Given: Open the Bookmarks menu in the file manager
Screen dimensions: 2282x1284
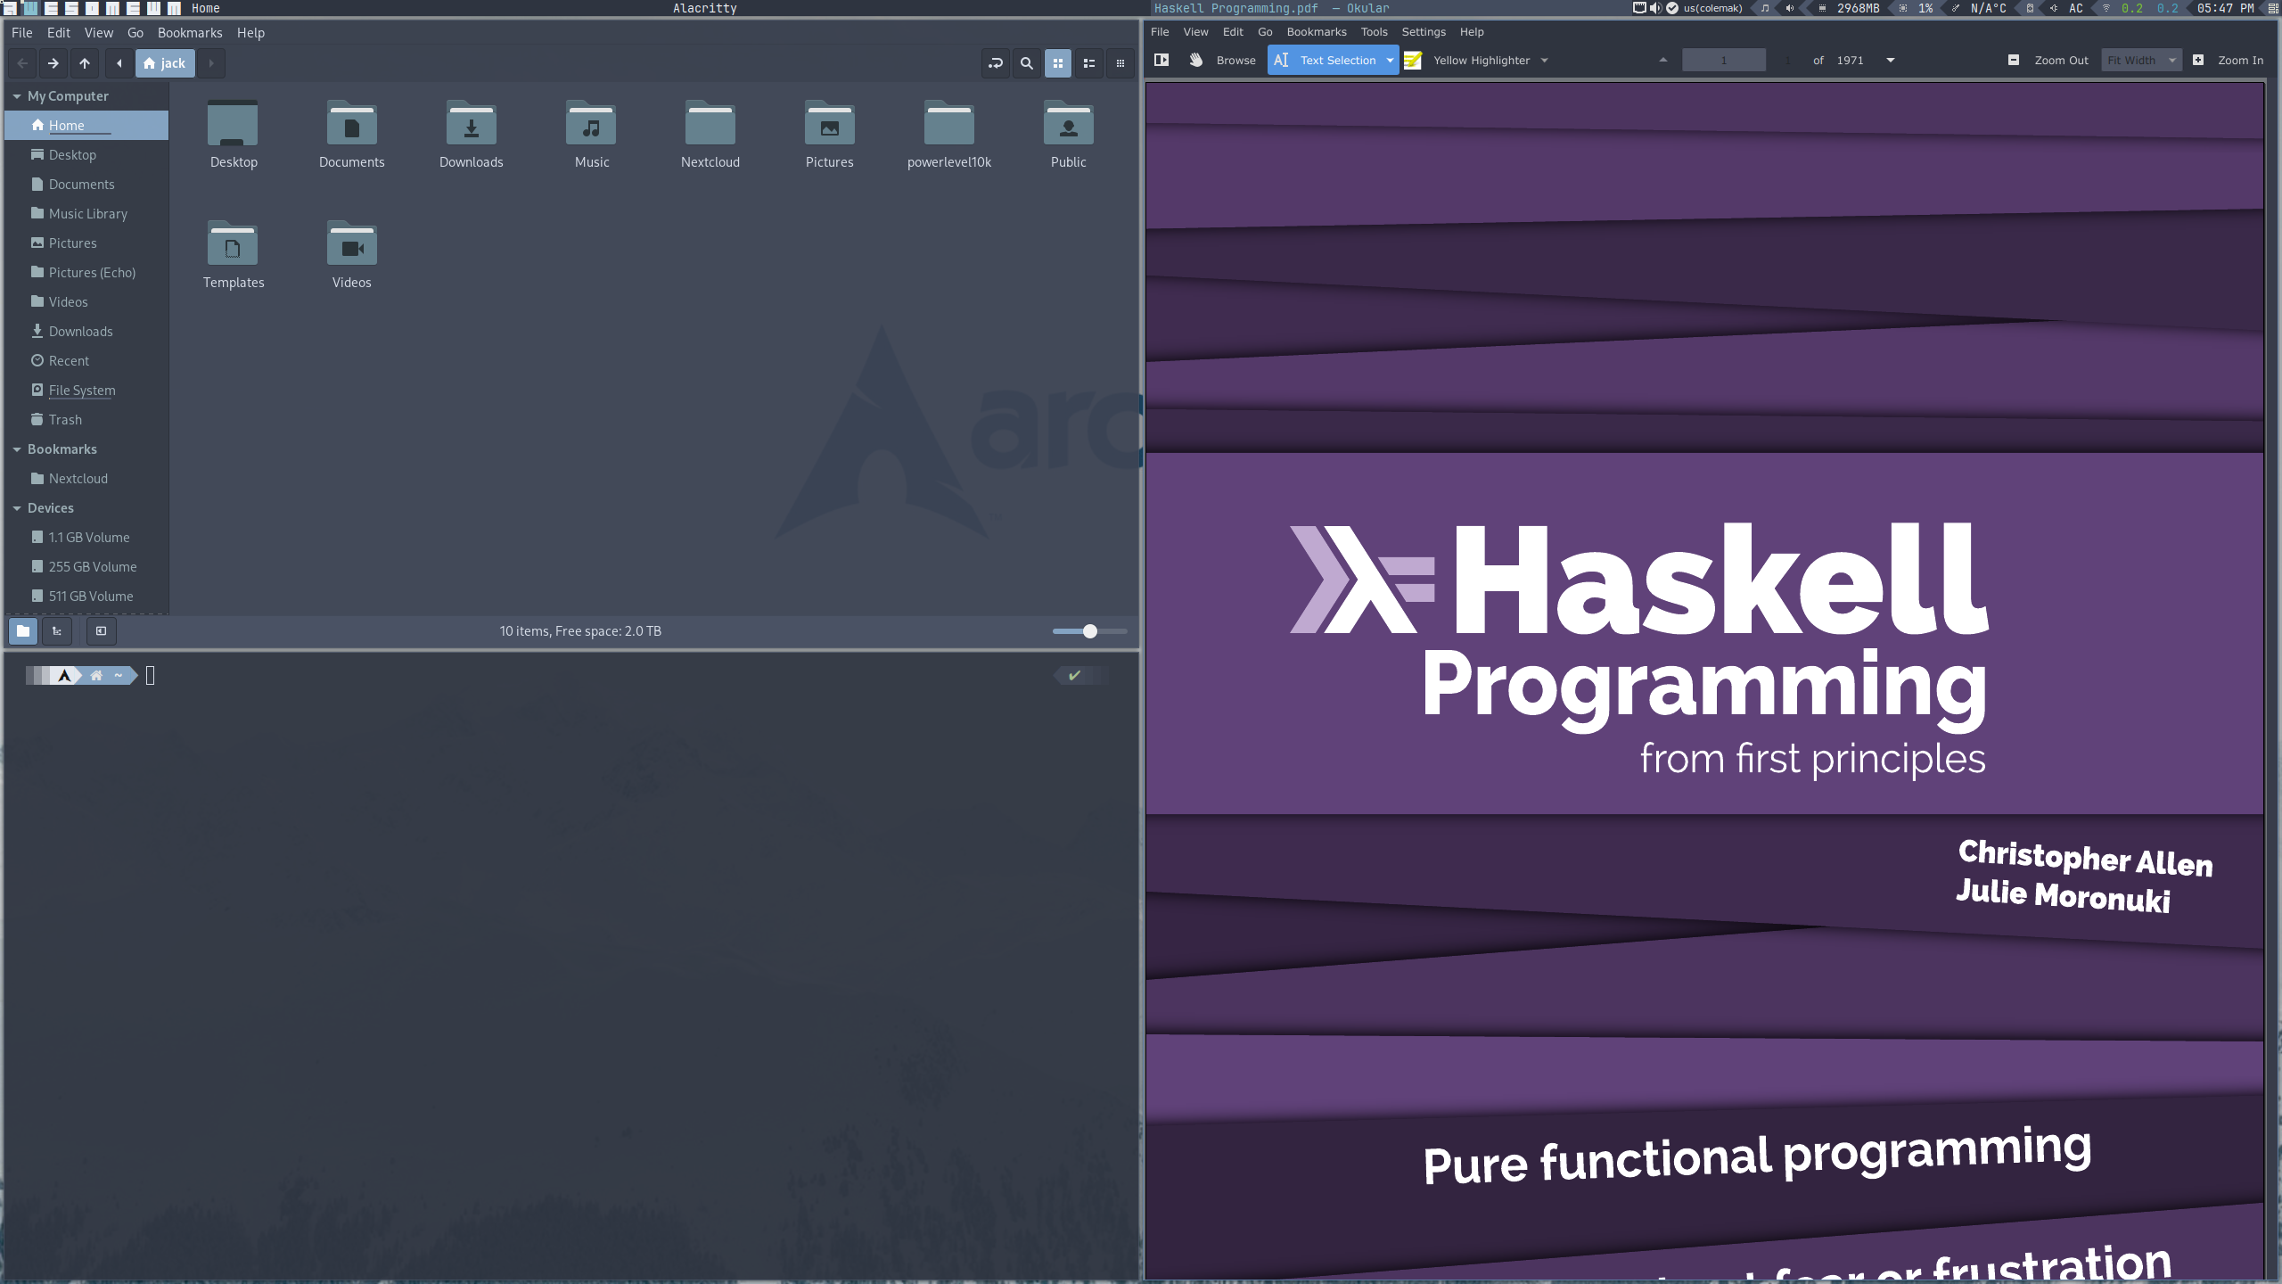Looking at the screenshot, I should tap(190, 32).
